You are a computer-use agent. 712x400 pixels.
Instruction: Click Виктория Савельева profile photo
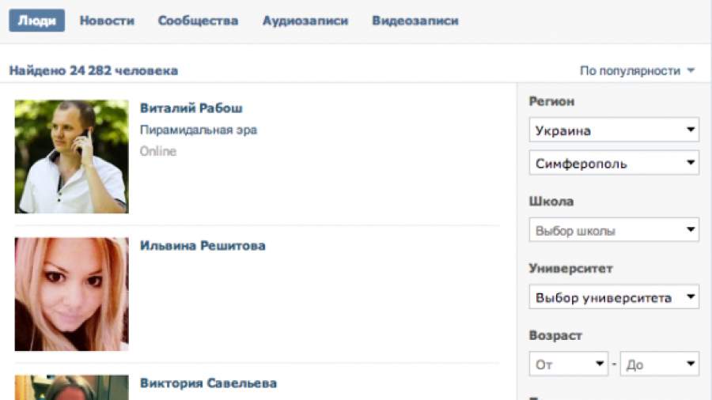[72, 387]
